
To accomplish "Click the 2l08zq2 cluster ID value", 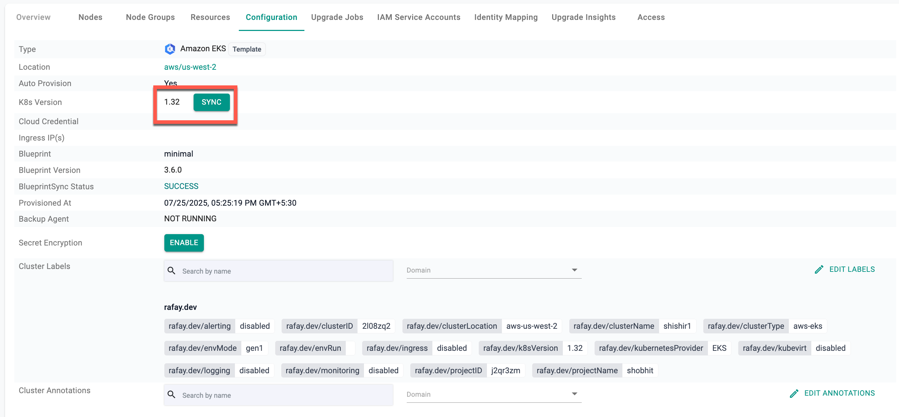I will [x=376, y=326].
